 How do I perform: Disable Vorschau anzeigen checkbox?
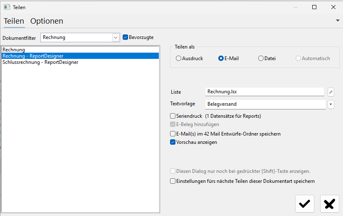173,142
